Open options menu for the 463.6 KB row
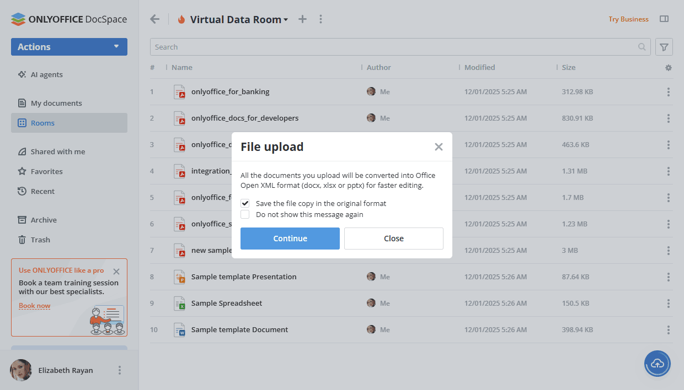Screen dimensions: 684x390 (669, 145)
